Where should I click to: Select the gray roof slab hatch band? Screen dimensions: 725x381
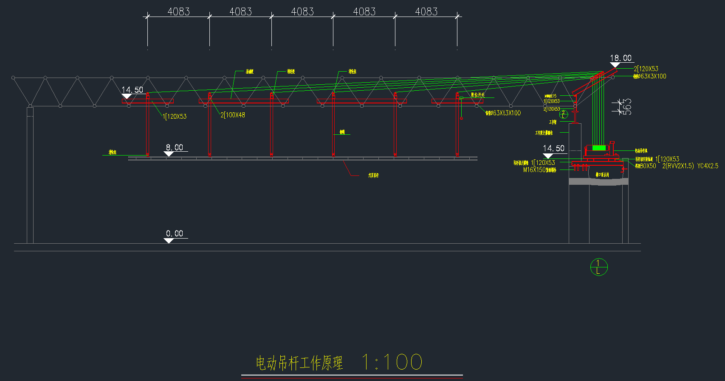click(599, 181)
